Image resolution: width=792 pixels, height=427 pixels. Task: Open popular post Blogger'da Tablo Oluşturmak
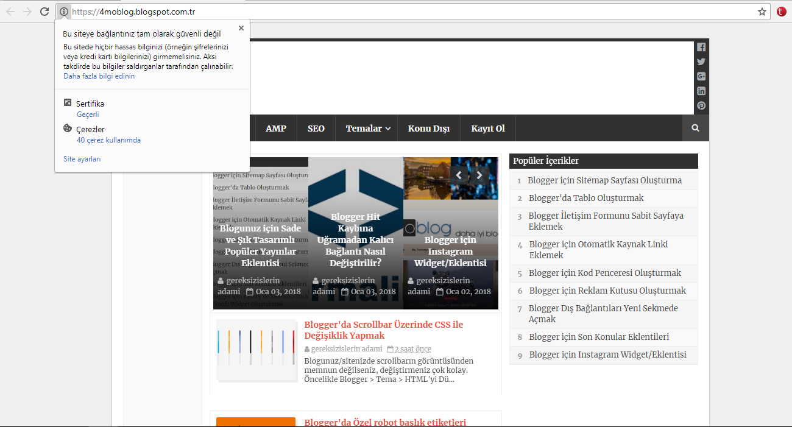(586, 198)
